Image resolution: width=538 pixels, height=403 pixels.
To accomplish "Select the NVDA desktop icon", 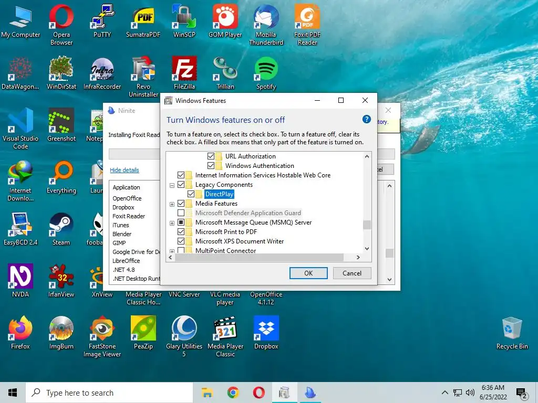I will pyautogui.click(x=20, y=281).
